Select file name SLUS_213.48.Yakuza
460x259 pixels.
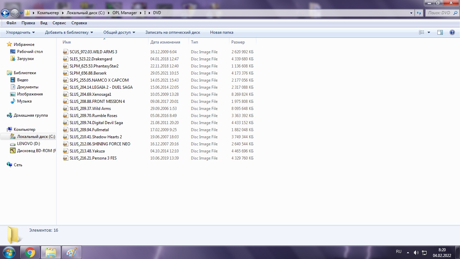tap(87, 151)
